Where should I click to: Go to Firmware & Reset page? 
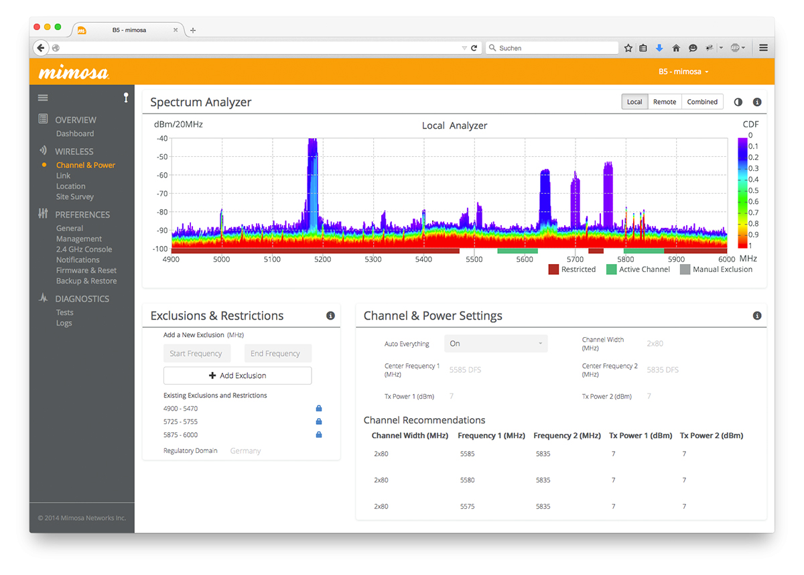pos(86,271)
